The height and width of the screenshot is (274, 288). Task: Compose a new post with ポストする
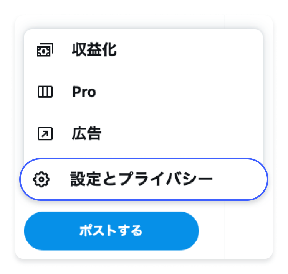pos(111,231)
